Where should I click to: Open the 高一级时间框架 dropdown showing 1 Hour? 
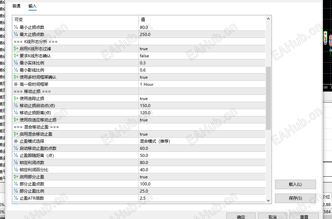click(x=170, y=84)
